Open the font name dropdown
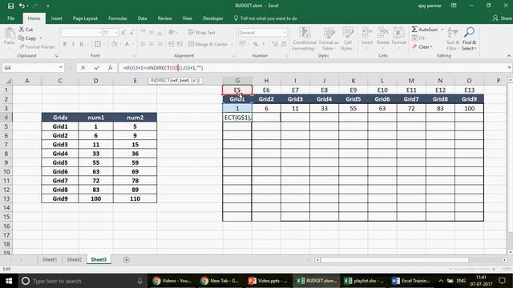 click(99, 33)
